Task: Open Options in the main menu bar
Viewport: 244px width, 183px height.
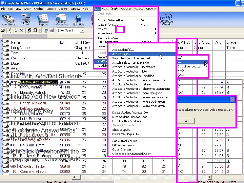Action: click(63, 9)
